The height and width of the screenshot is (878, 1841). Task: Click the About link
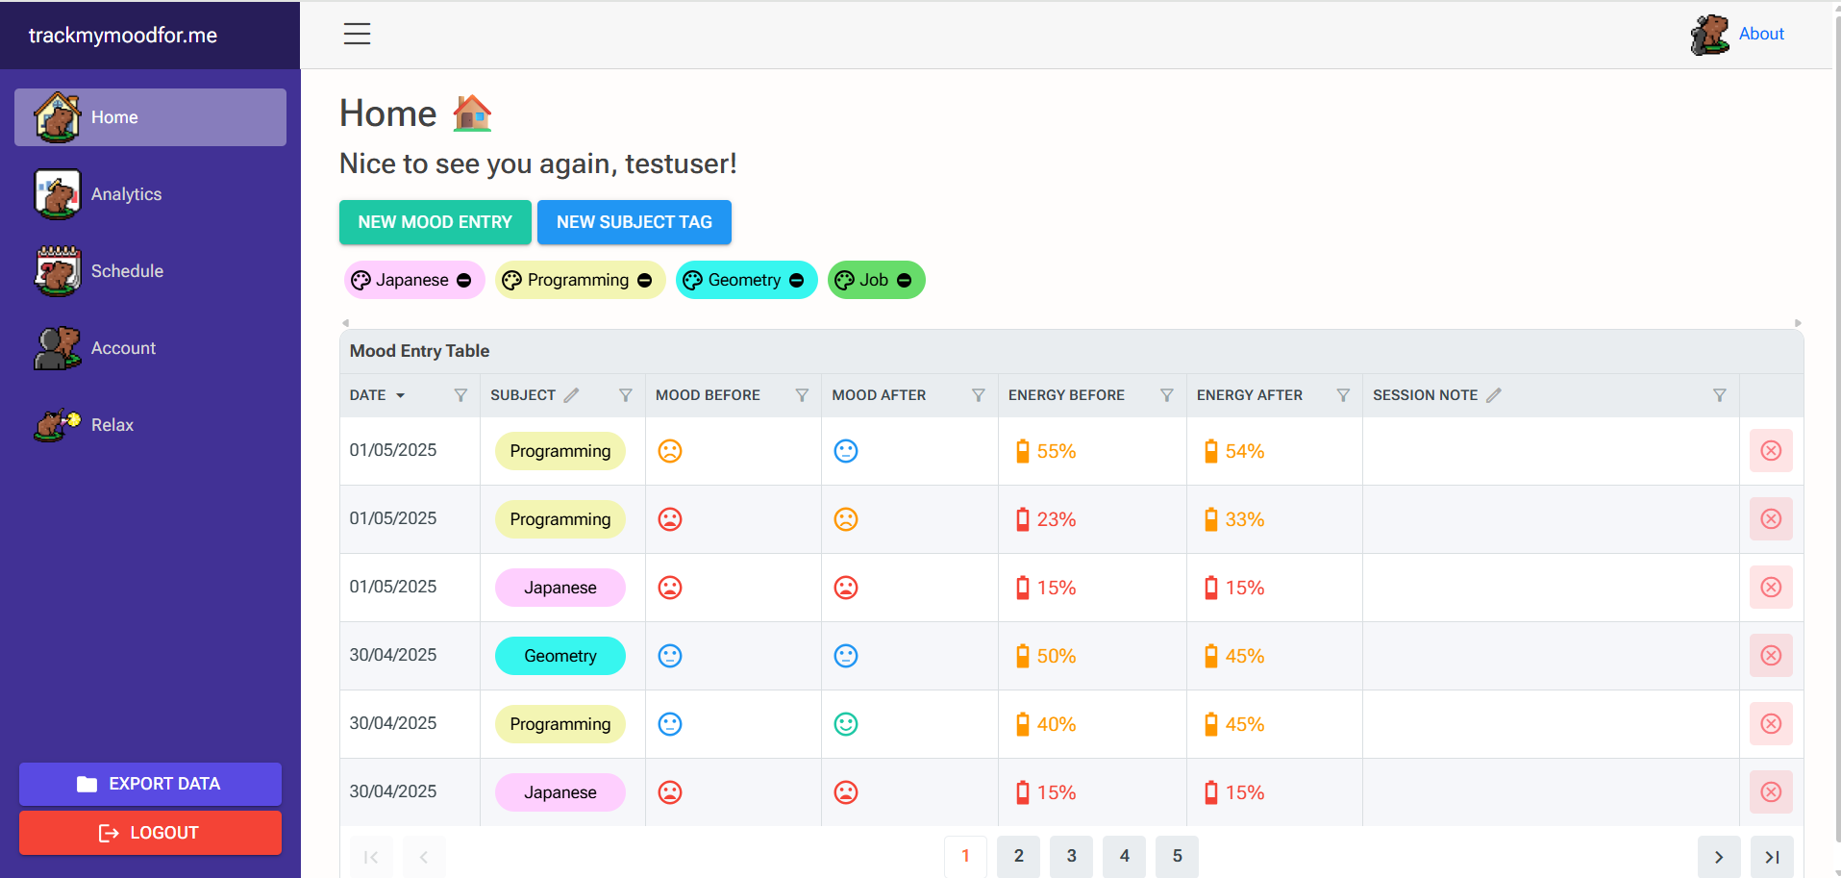(1761, 34)
